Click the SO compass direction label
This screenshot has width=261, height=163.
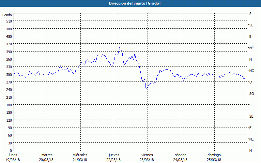coord(251,94)
